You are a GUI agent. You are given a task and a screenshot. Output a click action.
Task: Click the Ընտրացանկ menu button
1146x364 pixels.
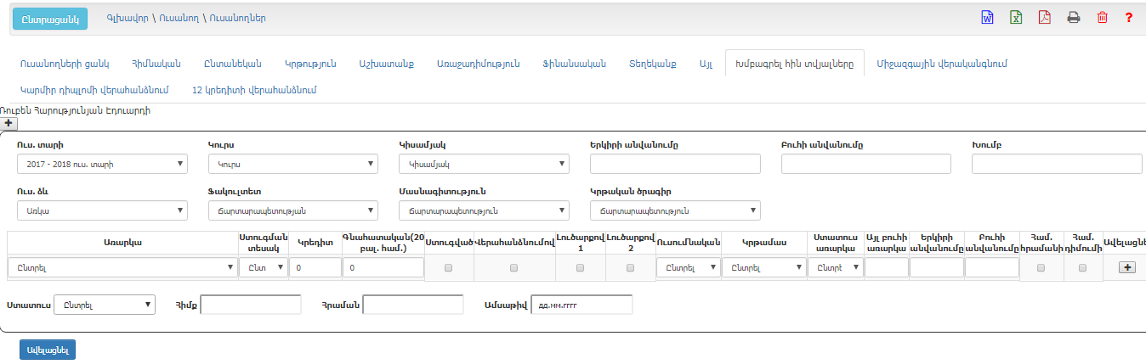click(50, 18)
